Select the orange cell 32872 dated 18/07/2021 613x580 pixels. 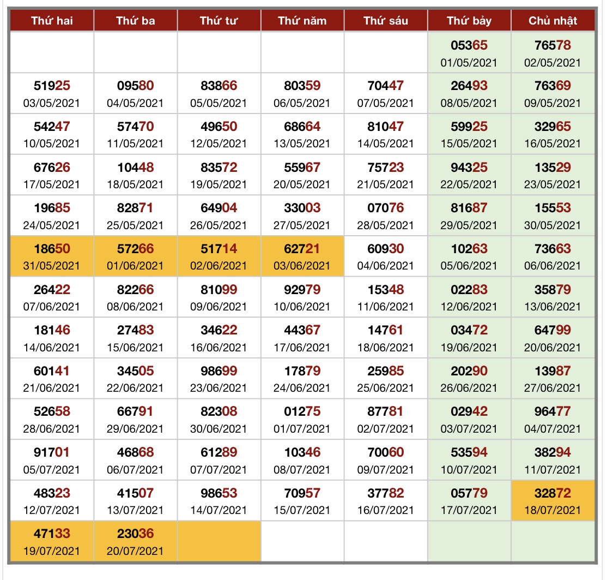tap(553, 500)
